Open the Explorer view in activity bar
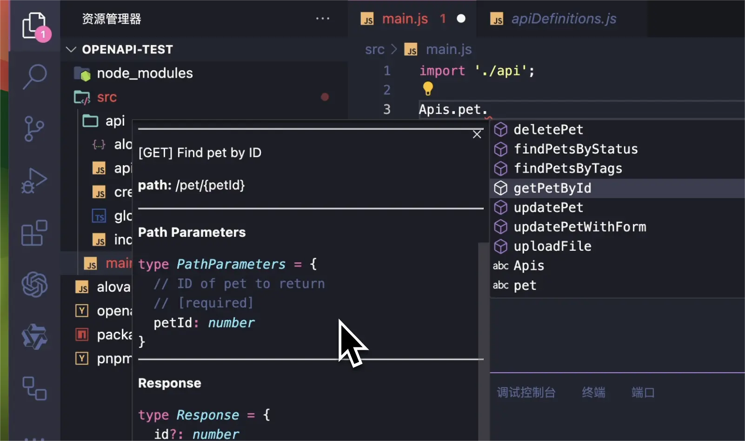 coord(34,26)
